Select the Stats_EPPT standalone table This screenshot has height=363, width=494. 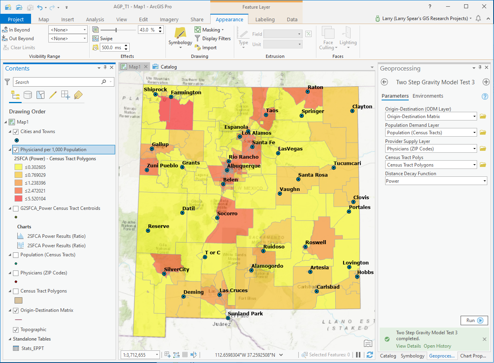[x=33, y=348]
